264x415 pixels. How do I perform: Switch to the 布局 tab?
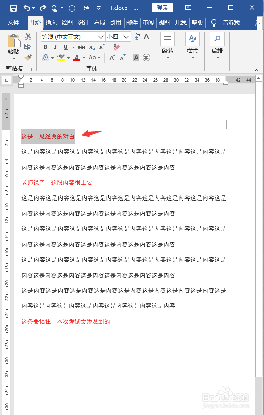point(99,23)
